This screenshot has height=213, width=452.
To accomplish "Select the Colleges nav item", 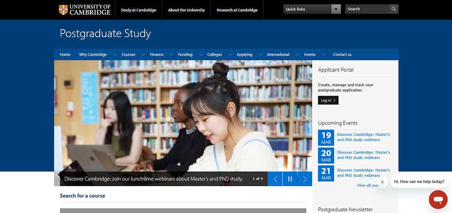I will [x=215, y=54].
